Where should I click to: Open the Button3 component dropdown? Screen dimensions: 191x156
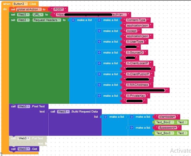click(x=20, y=4)
